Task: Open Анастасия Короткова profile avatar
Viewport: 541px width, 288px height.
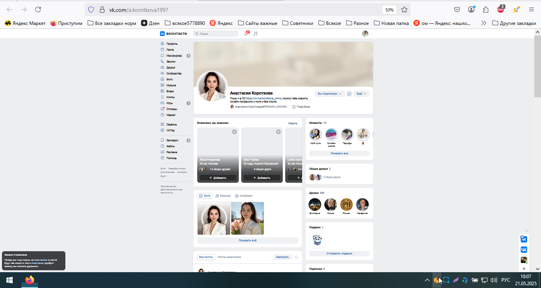Action: 212,86
